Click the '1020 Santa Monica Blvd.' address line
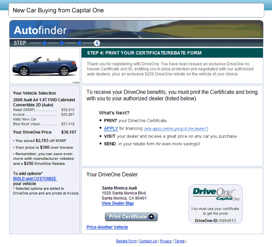272x247 pixels. tap(124, 193)
